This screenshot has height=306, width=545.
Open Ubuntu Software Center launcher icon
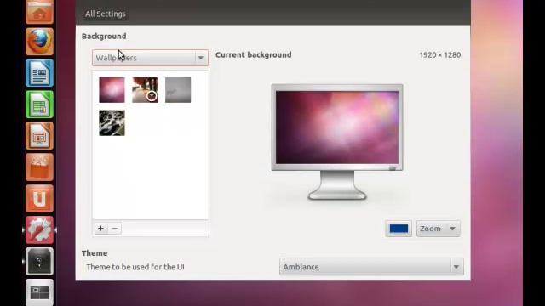coord(39,167)
